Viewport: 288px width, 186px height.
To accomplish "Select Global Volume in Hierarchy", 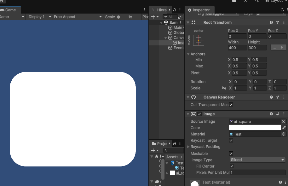I will (176, 33).
